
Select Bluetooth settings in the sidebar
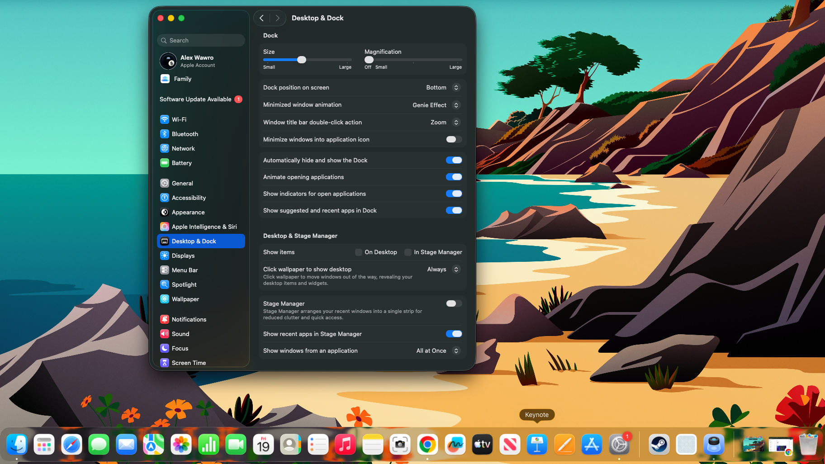click(185, 134)
